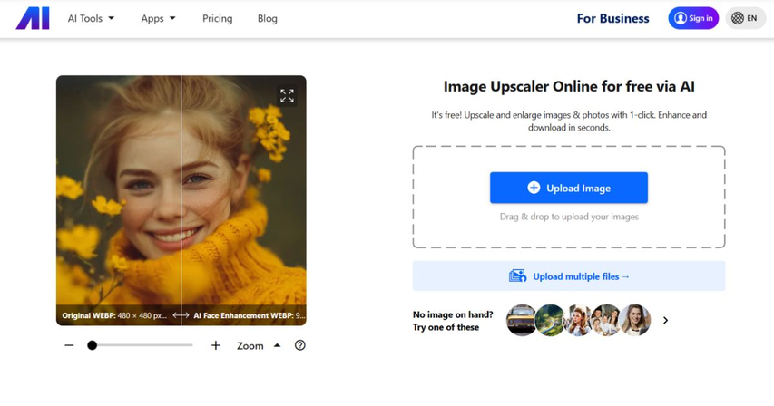This screenshot has width=774, height=406.
Task: Click the before/after comparison divider handle
Action: (181, 315)
